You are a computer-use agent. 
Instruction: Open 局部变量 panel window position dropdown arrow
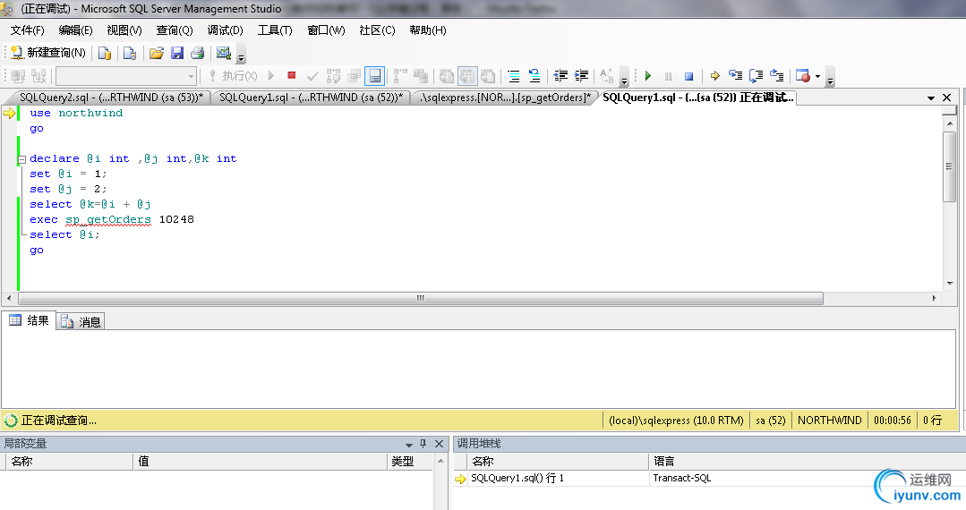[408, 444]
